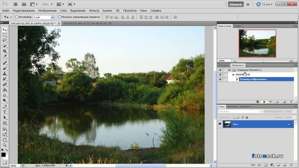Open the Файл menu

6,11
